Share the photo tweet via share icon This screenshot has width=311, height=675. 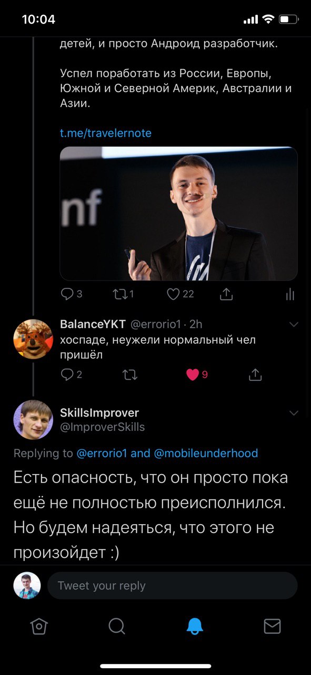(x=226, y=294)
